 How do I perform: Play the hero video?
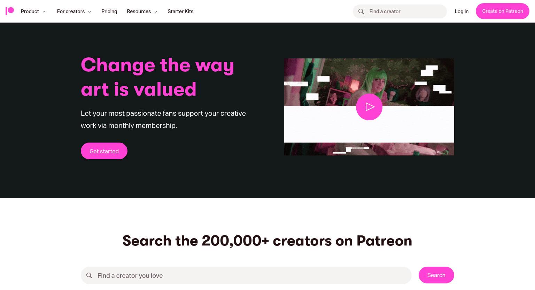coord(369,107)
